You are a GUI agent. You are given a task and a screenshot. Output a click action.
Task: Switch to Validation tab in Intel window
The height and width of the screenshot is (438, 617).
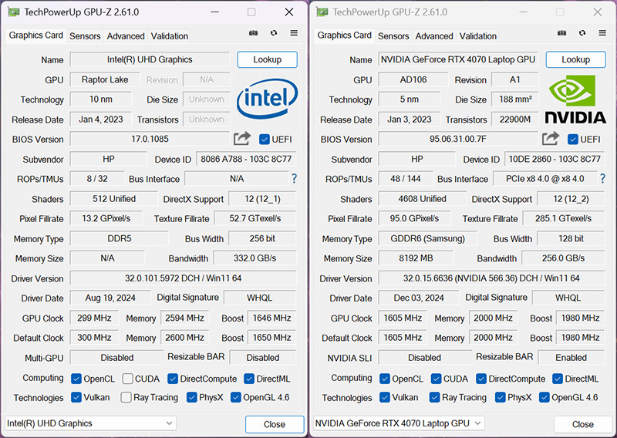click(169, 36)
